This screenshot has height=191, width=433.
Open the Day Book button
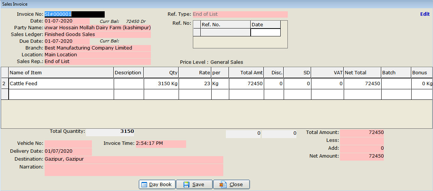pos(157,184)
